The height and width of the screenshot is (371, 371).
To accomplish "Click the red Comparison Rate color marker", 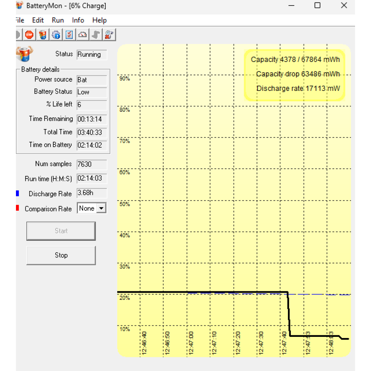I will coord(17,209).
